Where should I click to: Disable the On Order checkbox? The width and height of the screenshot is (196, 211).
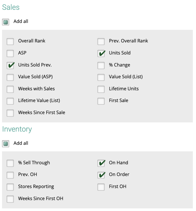101,175
